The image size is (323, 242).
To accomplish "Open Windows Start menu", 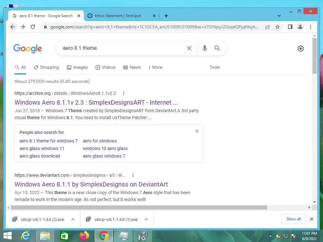I will point(8,236).
